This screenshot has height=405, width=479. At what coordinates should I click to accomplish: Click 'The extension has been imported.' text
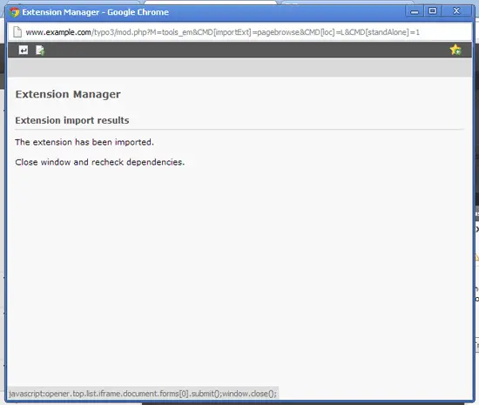(84, 142)
